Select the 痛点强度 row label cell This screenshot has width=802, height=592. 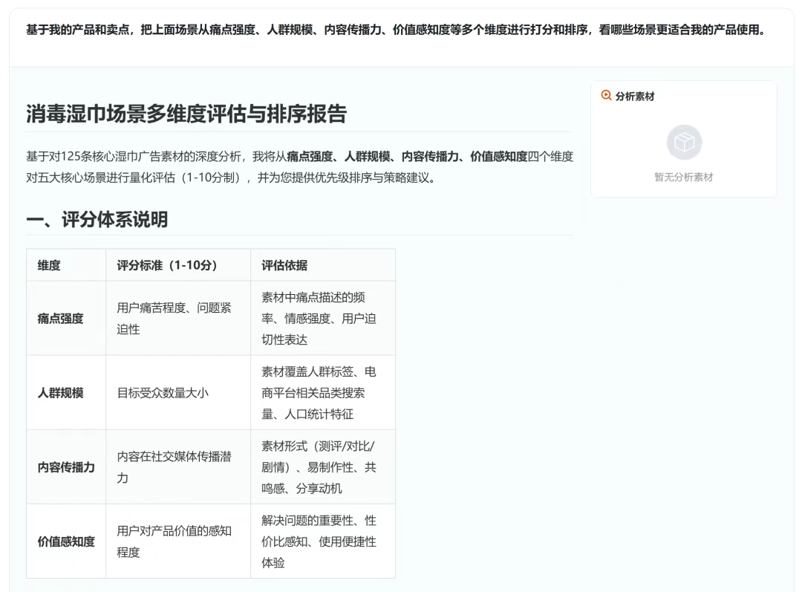click(60, 319)
